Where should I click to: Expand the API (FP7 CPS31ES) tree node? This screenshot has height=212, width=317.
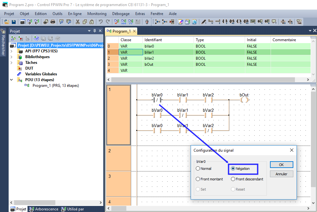click(x=12, y=51)
